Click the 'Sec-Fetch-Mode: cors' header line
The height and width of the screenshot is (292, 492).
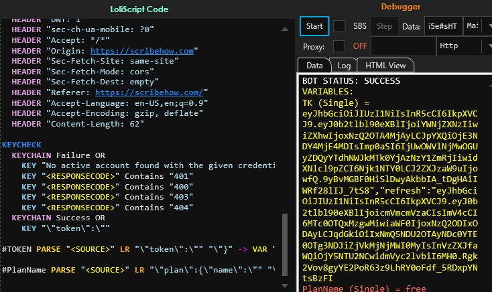point(83,72)
